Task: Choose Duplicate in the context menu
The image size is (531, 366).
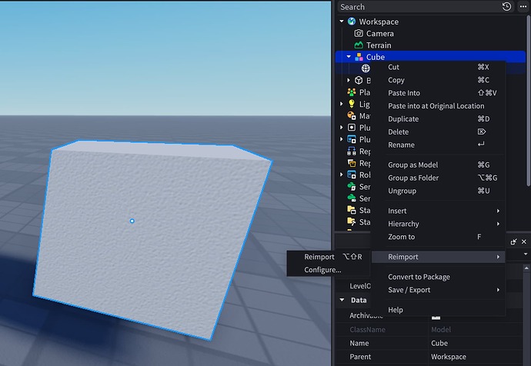Action: [439, 118]
